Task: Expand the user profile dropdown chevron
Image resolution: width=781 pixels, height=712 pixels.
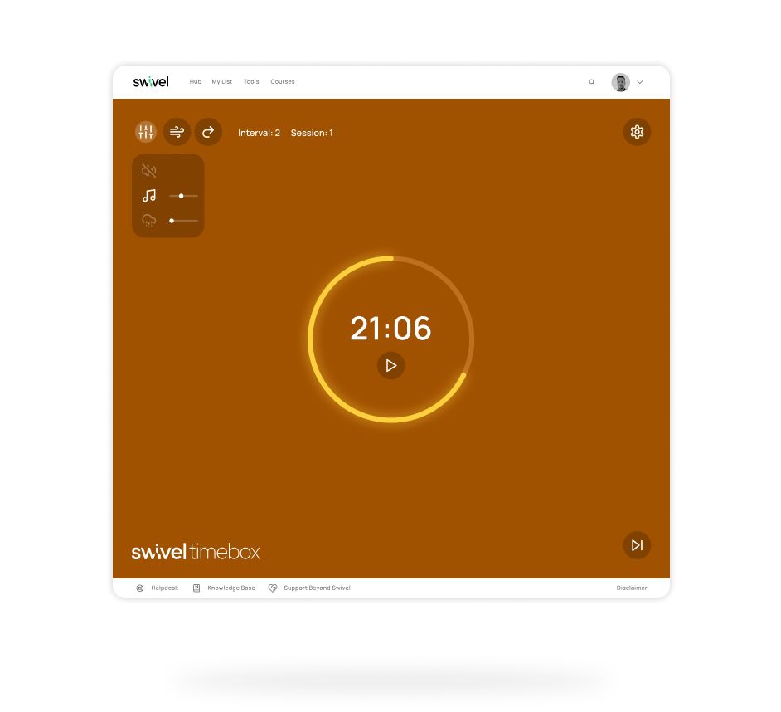Action: click(x=640, y=82)
